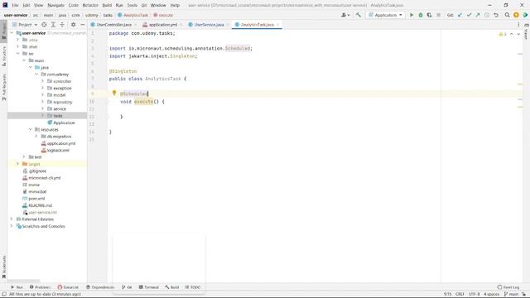Viewport: 530px width, 298px height.
Task: Open editor tabs more-options menu
Action: (x=518, y=25)
